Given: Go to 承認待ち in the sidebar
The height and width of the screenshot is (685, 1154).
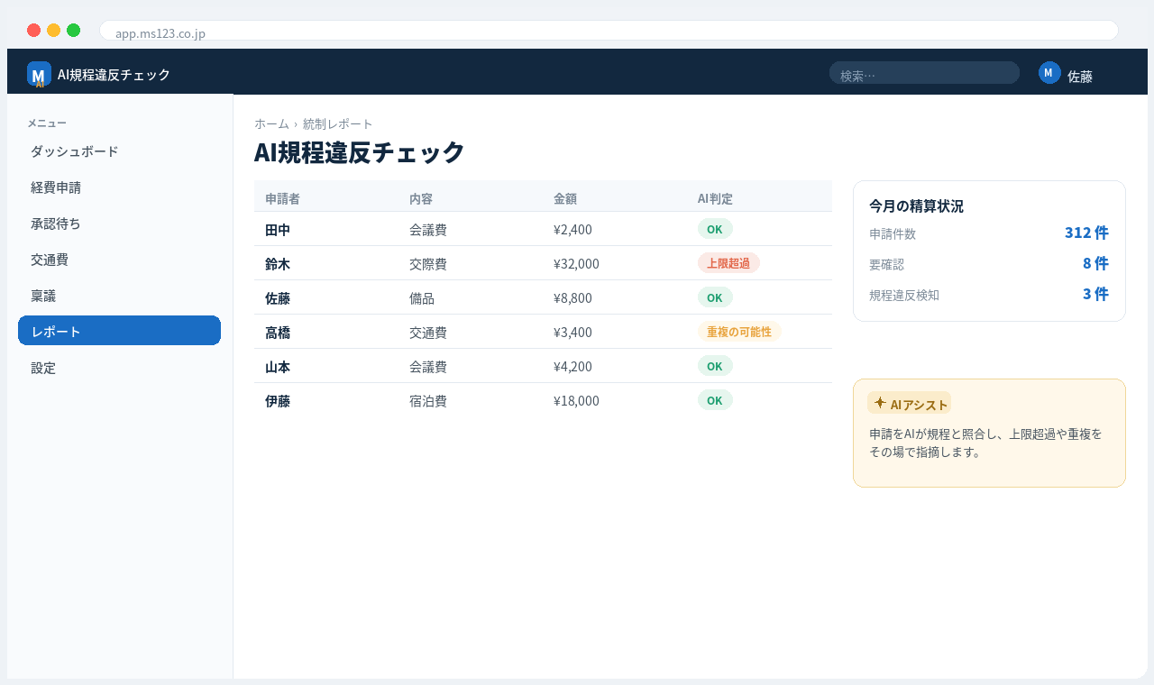Looking at the screenshot, I should (x=119, y=224).
